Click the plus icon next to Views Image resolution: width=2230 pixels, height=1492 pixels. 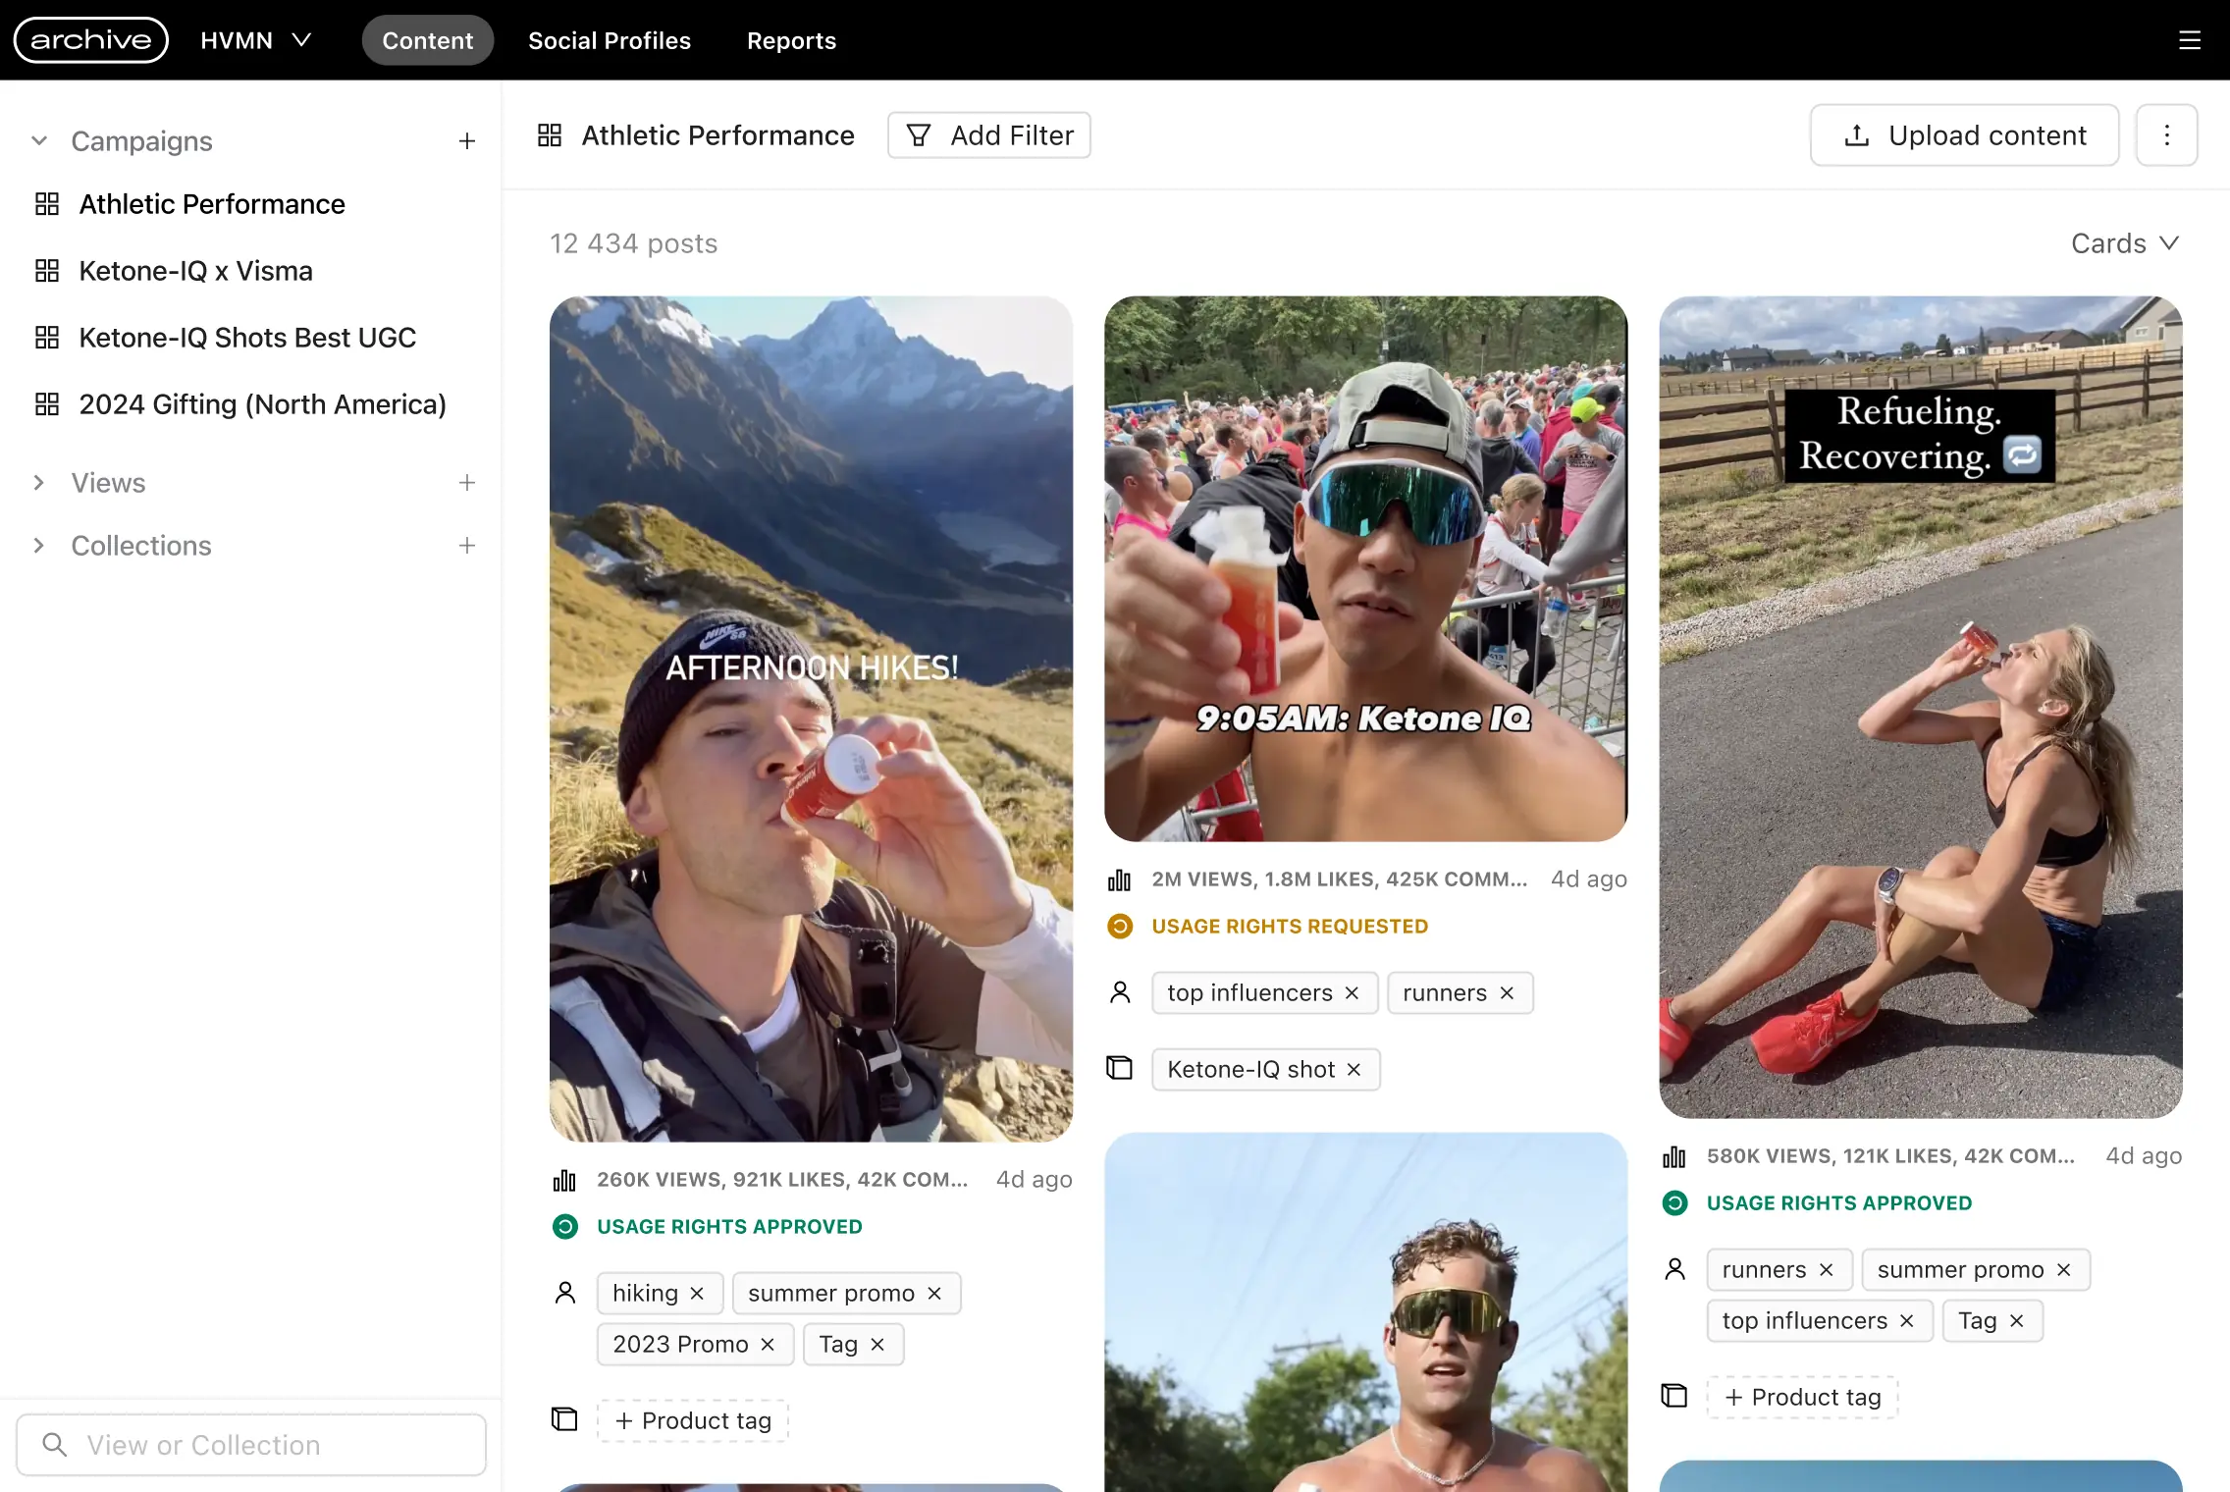pyautogui.click(x=467, y=483)
